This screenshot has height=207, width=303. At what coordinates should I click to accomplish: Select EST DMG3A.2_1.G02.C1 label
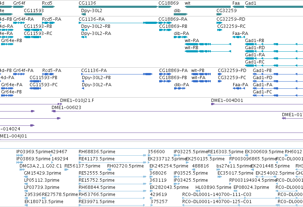click(41, 166)
